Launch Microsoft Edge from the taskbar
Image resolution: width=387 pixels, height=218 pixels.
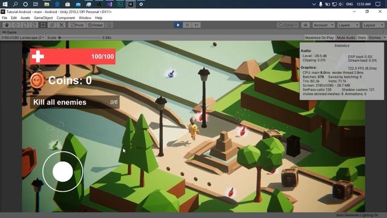[57, 4]
